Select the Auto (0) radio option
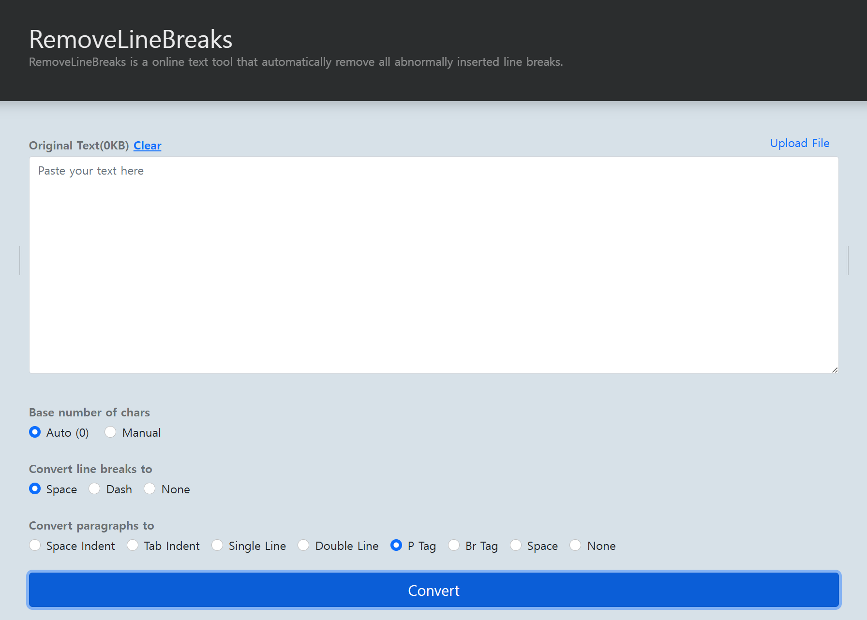The width and height of the screenshot is (867, 620). coord(35,432)
